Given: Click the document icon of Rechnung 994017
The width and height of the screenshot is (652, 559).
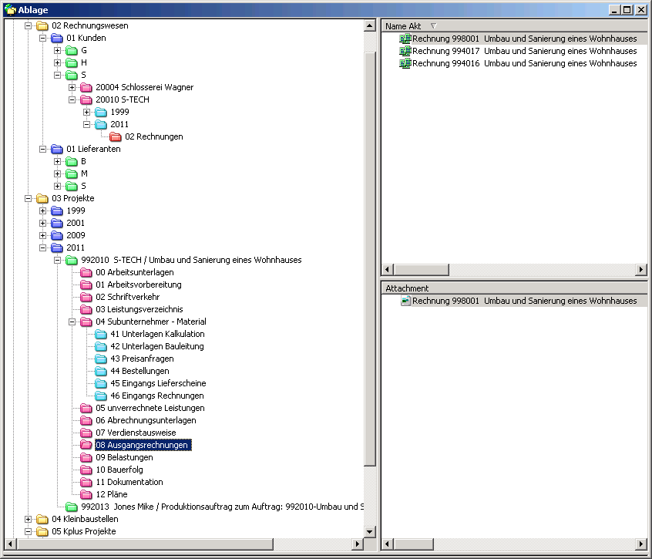Looking at the screenshot, I should [x=405, y=51].
